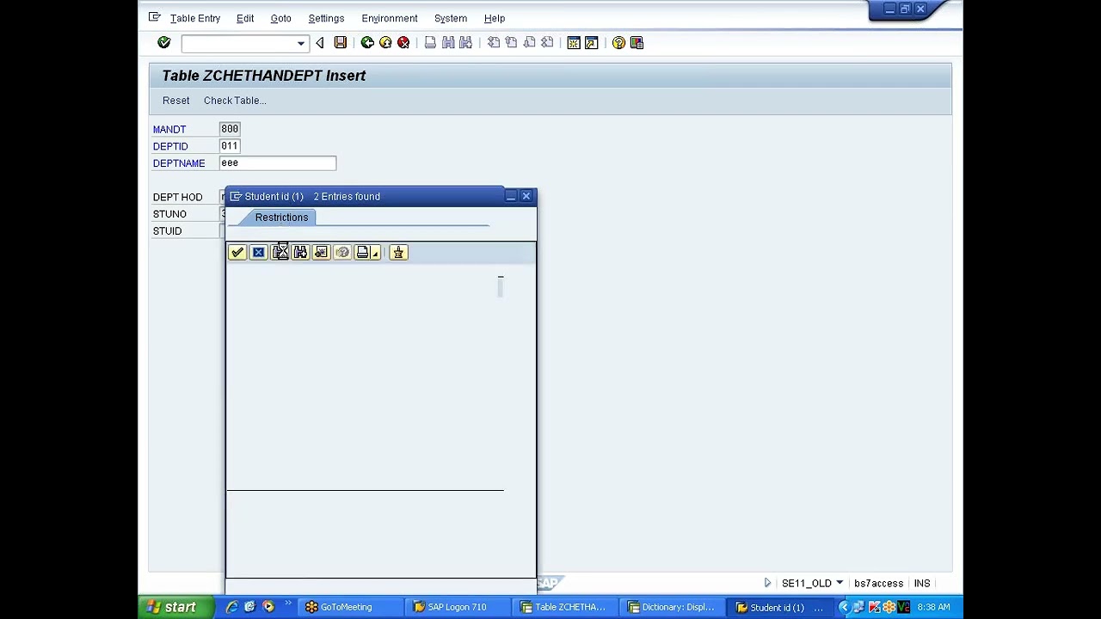This screenshot has height=619, width=1101.
Task: Click the MANDT field with 800
Action: coord(230,129)
